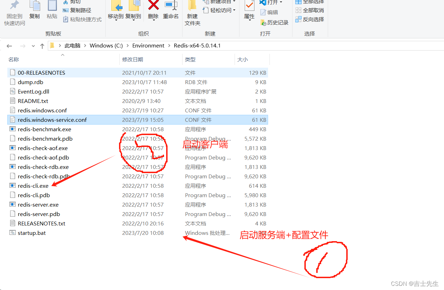The image size is (444, 290).
Task: Select redis-check-rdb.pdb file name
Action: (x=44, y=177)
